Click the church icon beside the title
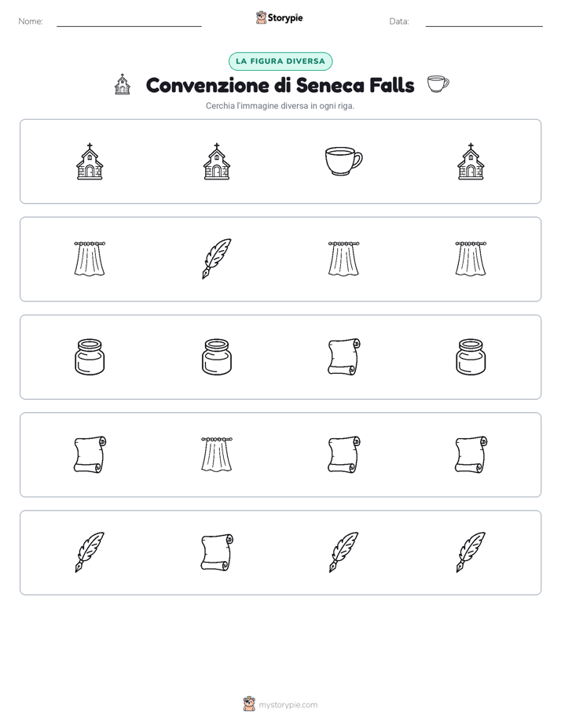This screenshot has width=561, height=727. click(x=123, y=84)
